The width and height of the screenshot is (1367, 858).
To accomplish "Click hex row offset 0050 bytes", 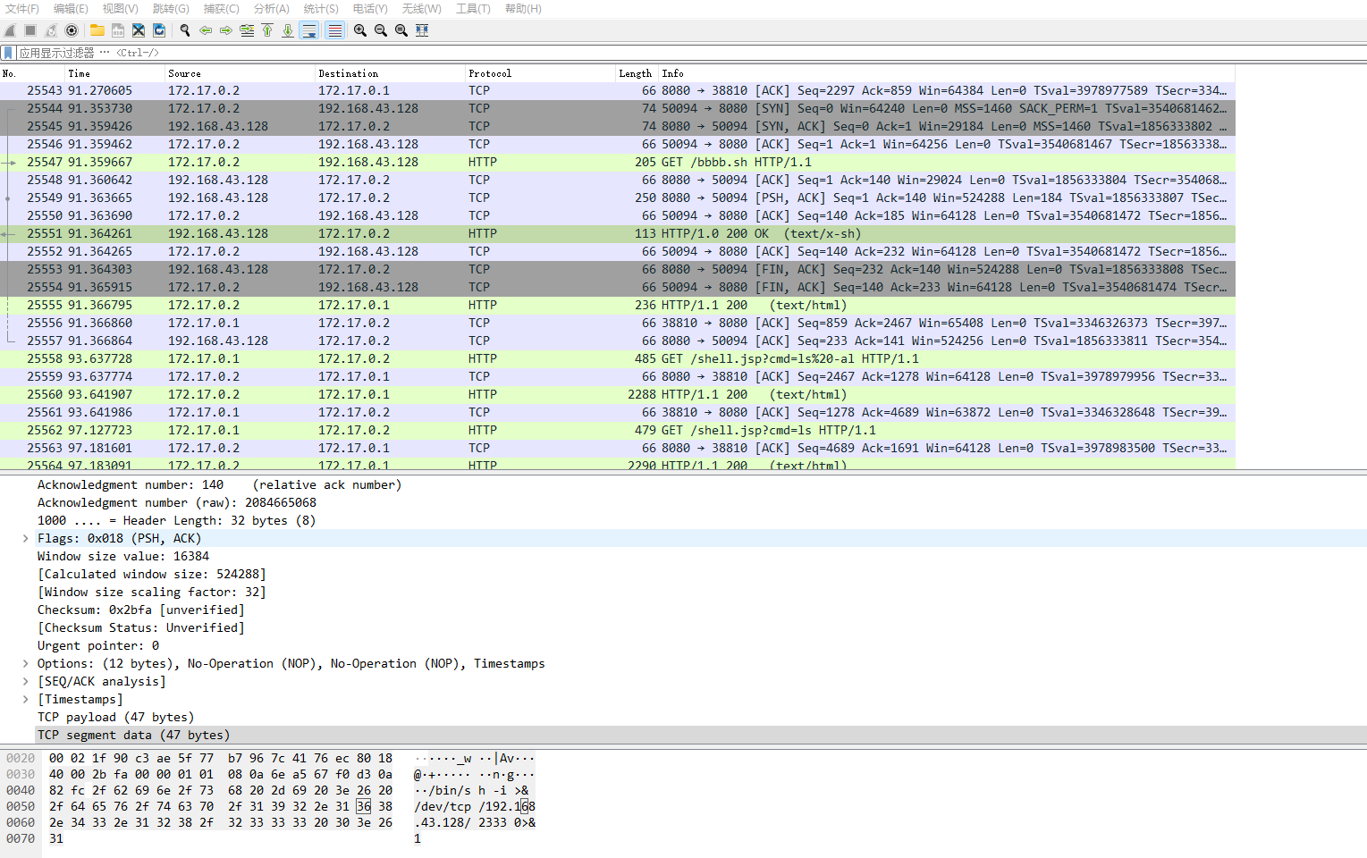I will pos(221,806).
